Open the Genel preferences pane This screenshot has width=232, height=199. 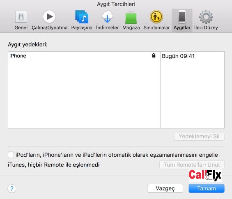(21, 20)
